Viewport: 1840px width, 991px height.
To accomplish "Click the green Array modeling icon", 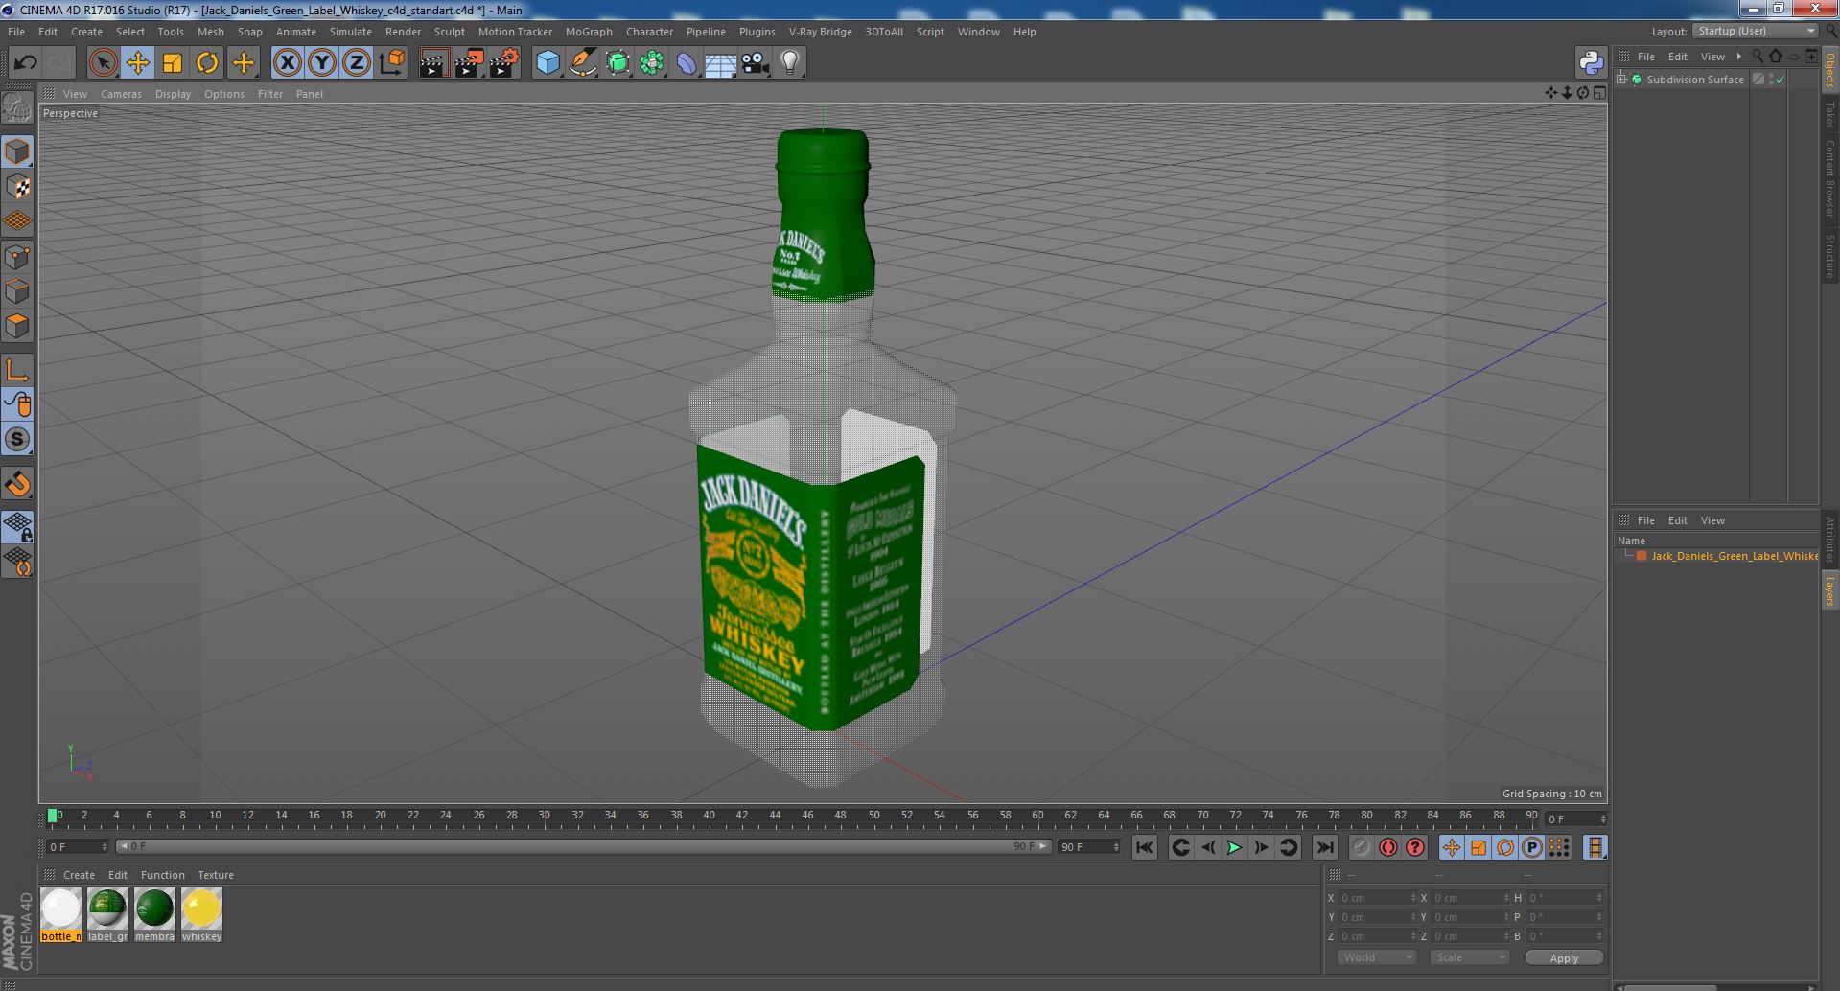I will pyautogui.click(x=652, y=63).
